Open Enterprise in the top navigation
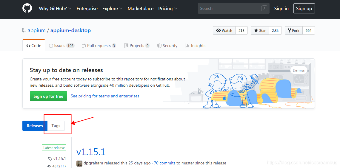This screenshot has width=340, height=168. (87, 9)
